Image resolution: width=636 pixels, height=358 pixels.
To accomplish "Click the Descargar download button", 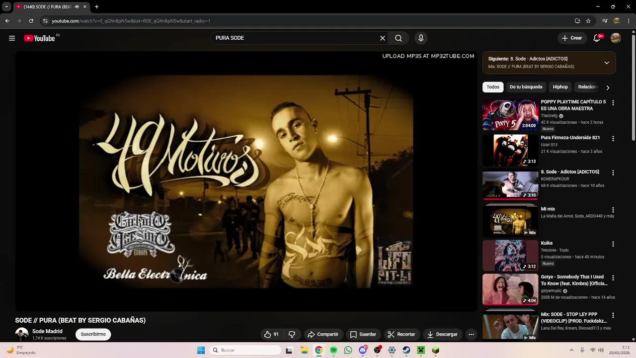I will [x=442, y=335].
